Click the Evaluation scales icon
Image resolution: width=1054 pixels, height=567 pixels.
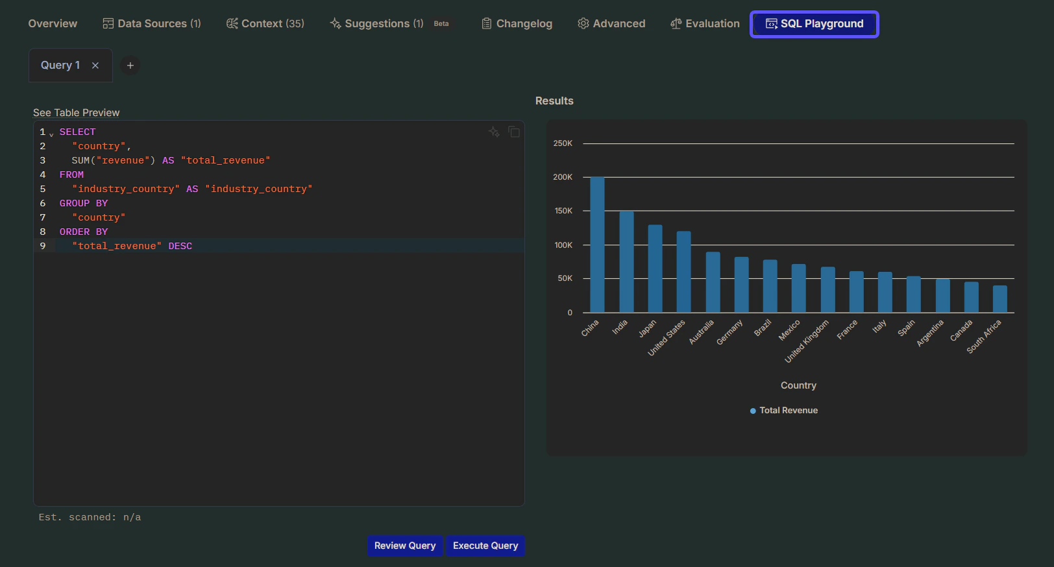pos(676,23)
